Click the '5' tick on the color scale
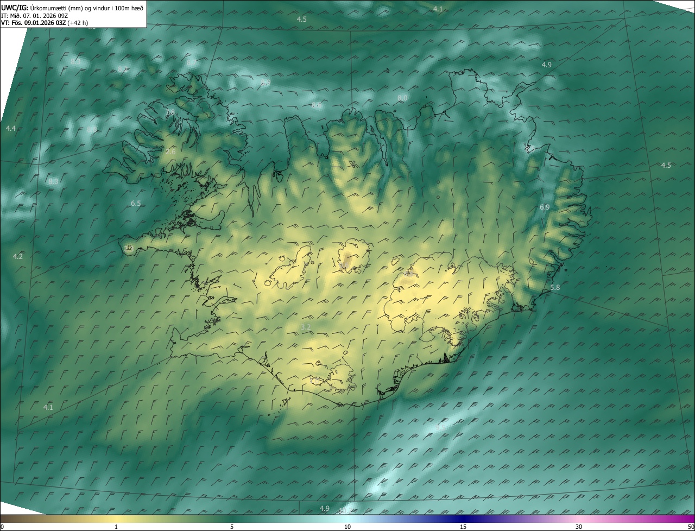 point(232,527)
